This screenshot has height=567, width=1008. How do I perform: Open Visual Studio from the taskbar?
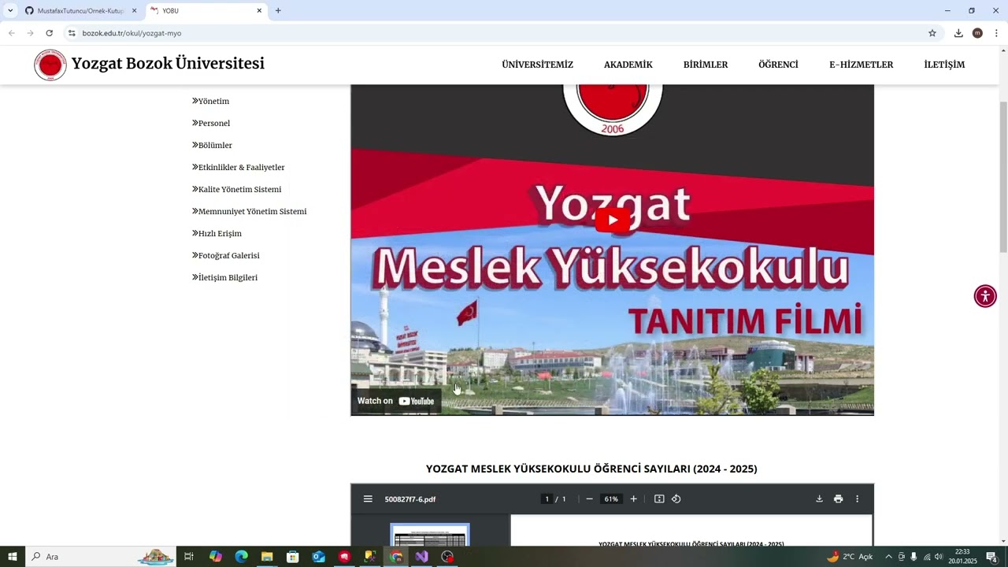pos(421,557)
